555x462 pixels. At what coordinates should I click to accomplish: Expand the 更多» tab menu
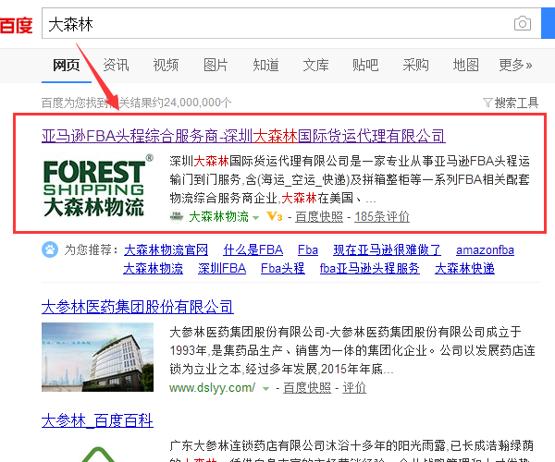click(515, 65)
